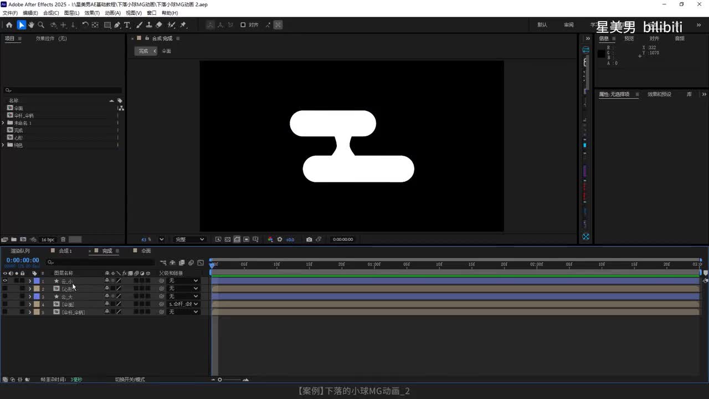Open the 合成(C) menu
The width and height of the screenshot is (709, 399).
[x=51, y=13]
